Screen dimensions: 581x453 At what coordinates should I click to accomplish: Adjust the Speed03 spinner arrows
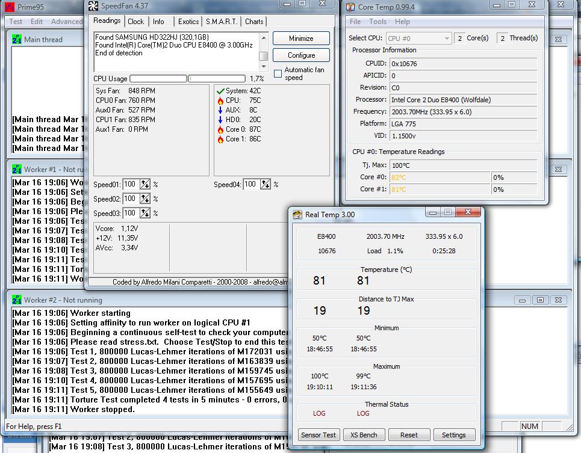pyautogui.click(x=145, y=213)
